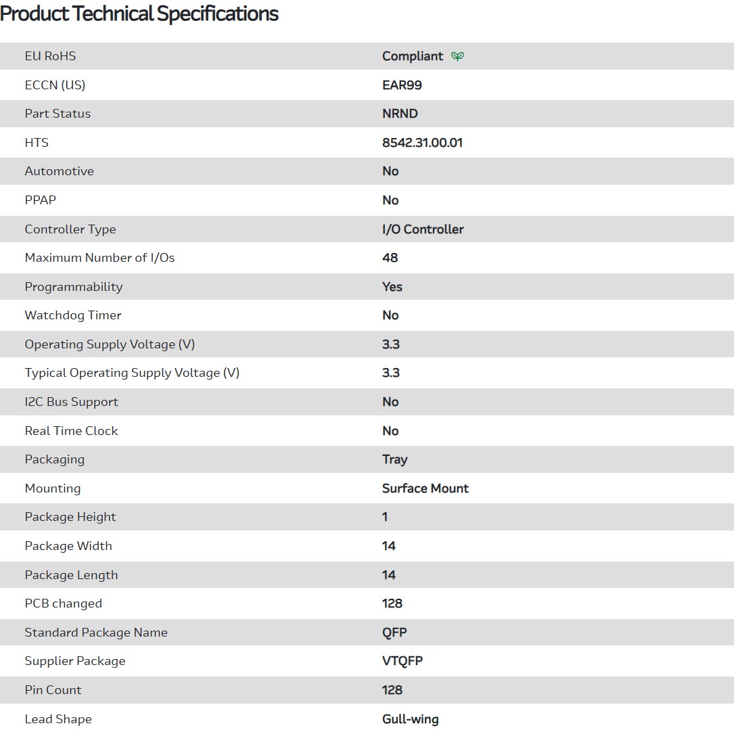Select the Watchdog Timer label
Image resolution: width=734 pixels, height=730 pixels.
73,315
